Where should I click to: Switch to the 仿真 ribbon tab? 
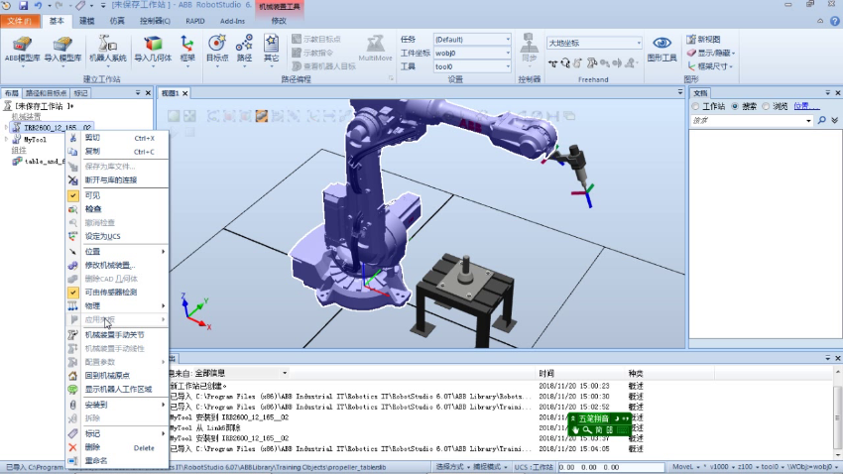pos(117,21)
